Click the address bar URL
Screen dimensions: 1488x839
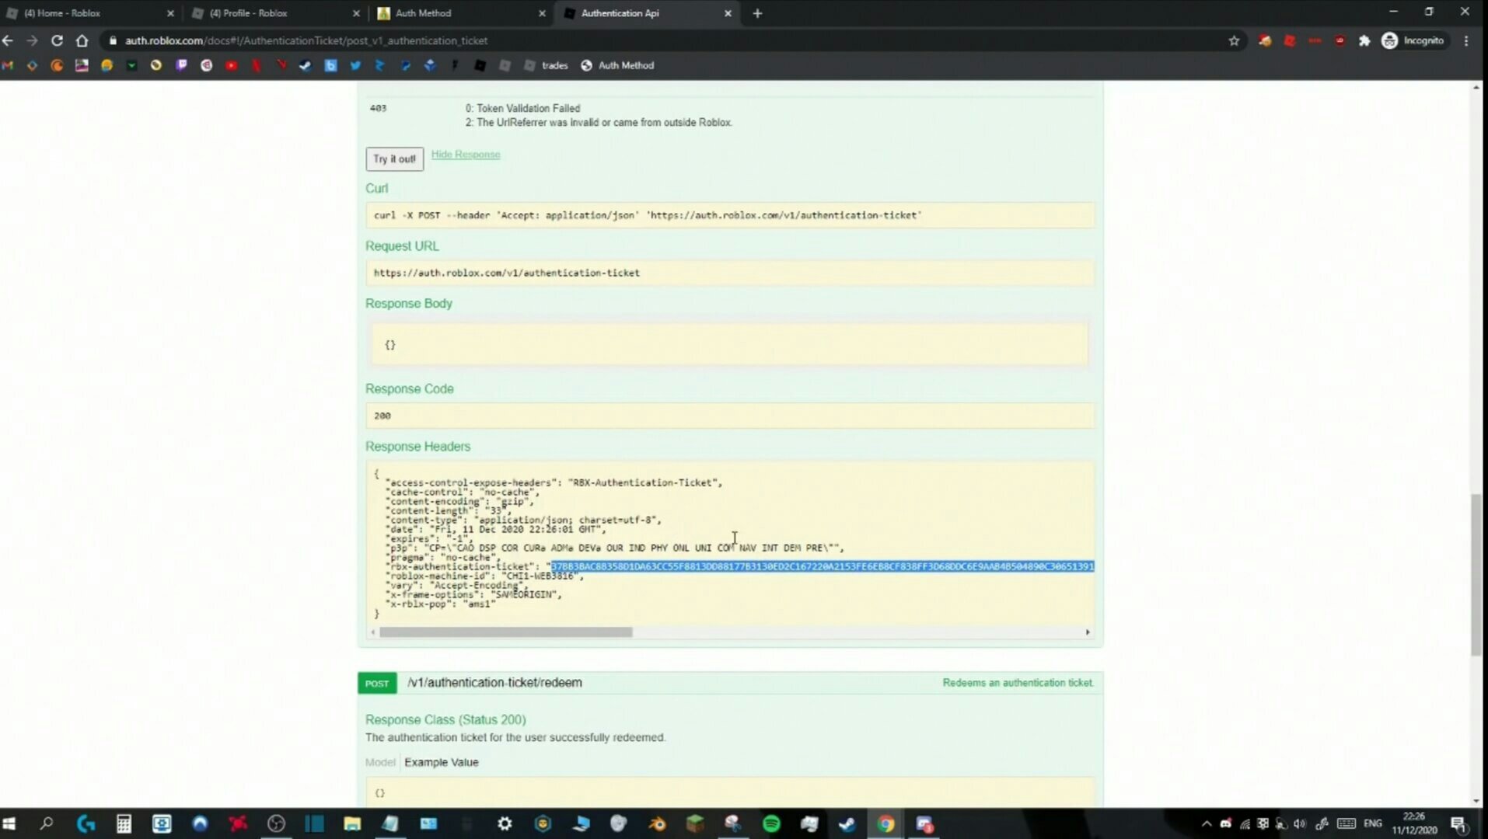tap(306, 40)
